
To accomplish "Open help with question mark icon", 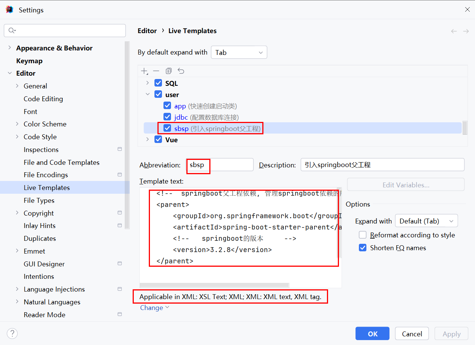I will point(12,333).
